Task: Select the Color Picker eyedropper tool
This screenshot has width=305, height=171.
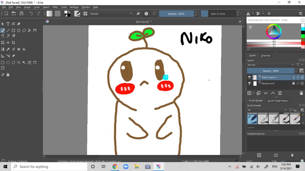Action: tap(8, 49)
